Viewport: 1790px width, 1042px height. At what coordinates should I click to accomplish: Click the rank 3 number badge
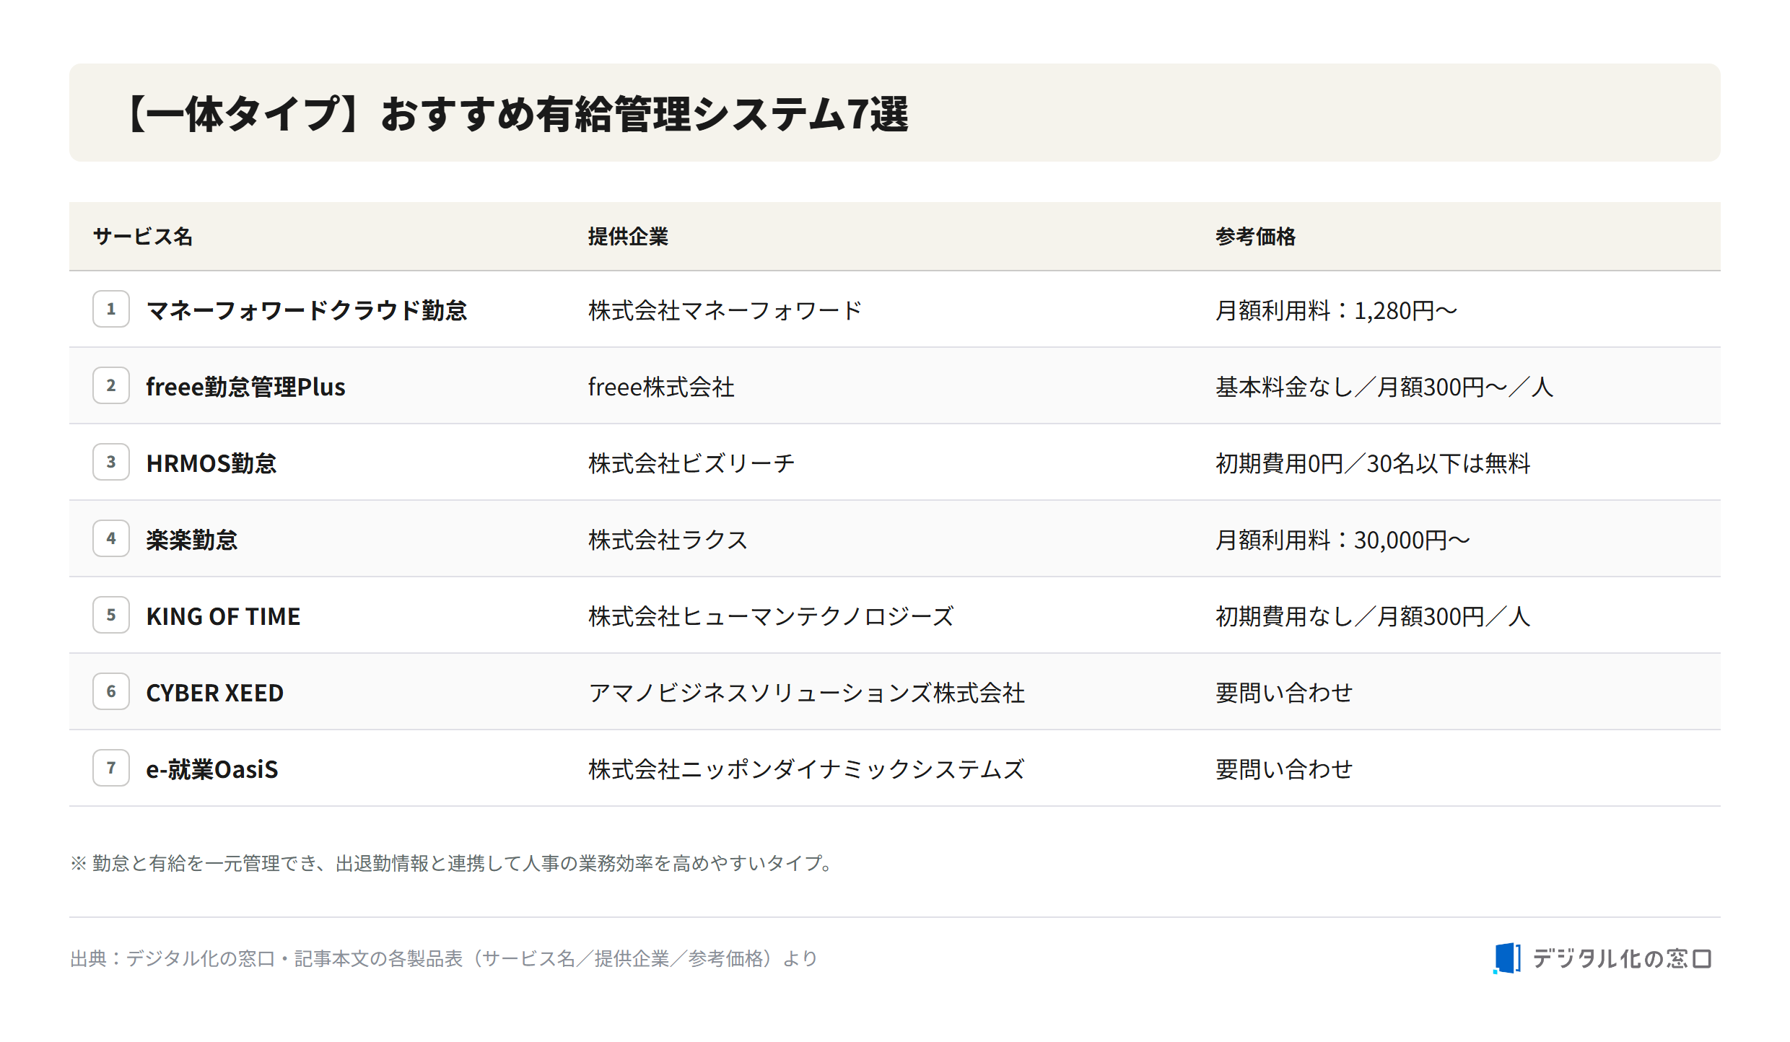point(111,462)
